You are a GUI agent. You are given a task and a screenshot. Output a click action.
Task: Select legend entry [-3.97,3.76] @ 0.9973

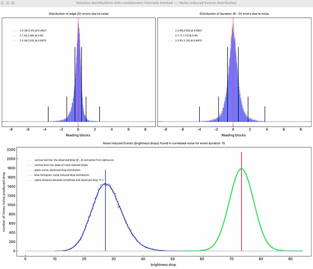tap(189, 40)
